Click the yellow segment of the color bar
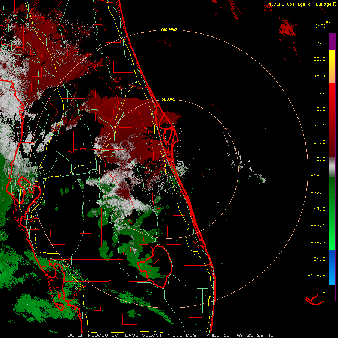The image size is (338, 338). [332, 67]
